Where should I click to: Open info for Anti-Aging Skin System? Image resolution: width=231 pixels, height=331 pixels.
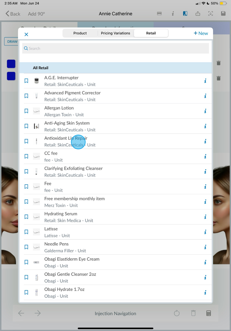click(205, 126)
